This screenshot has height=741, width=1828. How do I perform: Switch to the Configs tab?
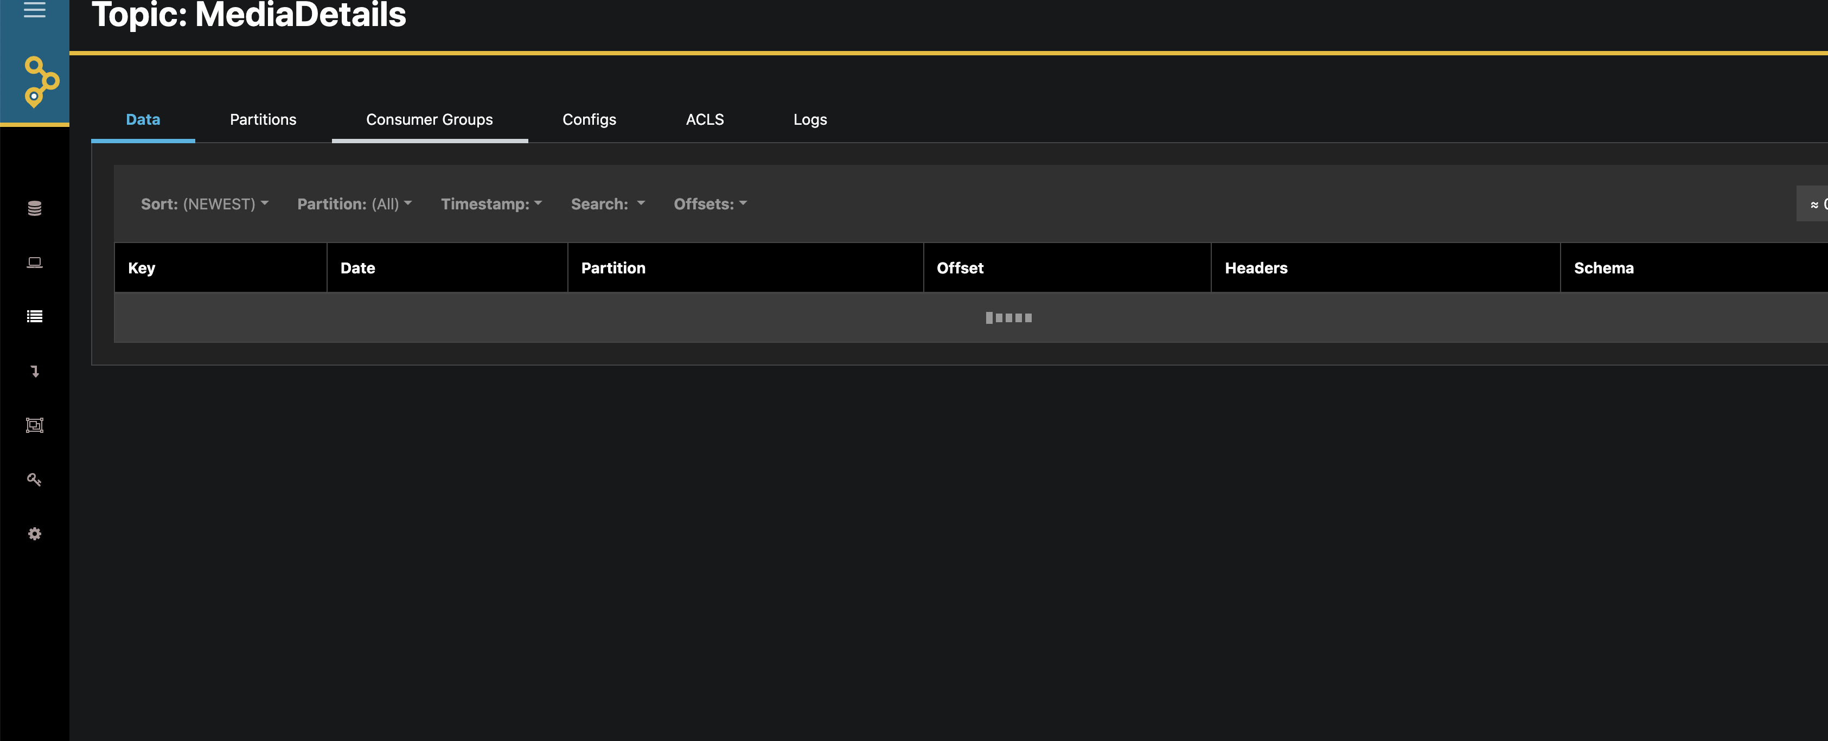[x=589, y=119]
